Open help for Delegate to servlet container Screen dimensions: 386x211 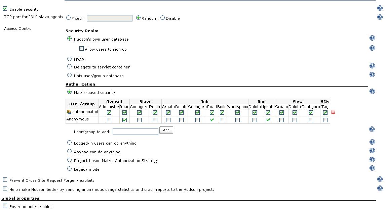coord(372,66)
